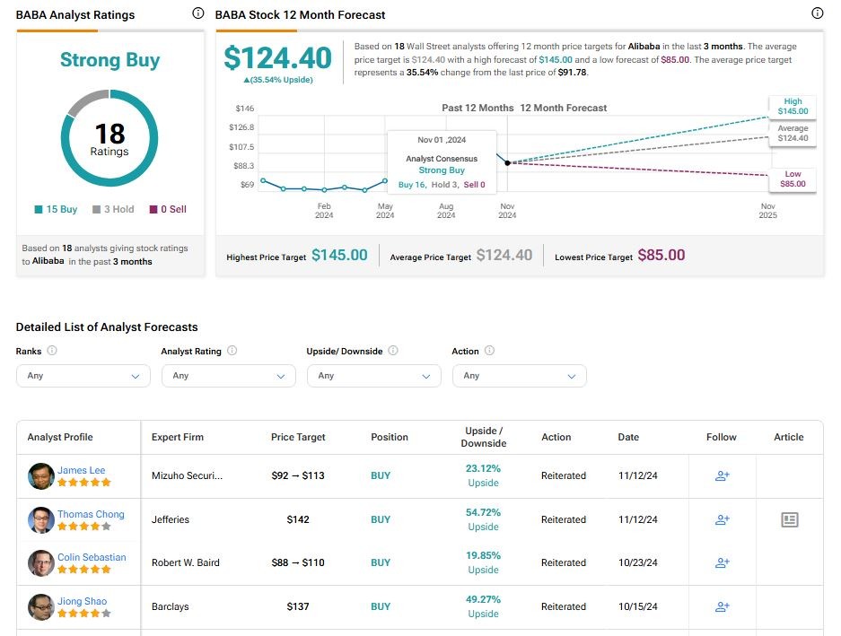Click Thomas Chong star rating
This screenshot has width=841, height=636.
[x=84, y=527]
